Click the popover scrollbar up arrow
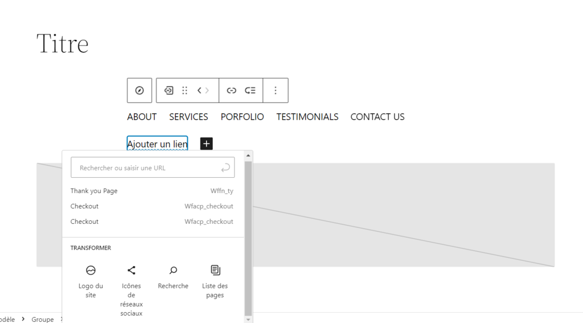The height and width of the screenshot is (323, 583). (248, 156)
